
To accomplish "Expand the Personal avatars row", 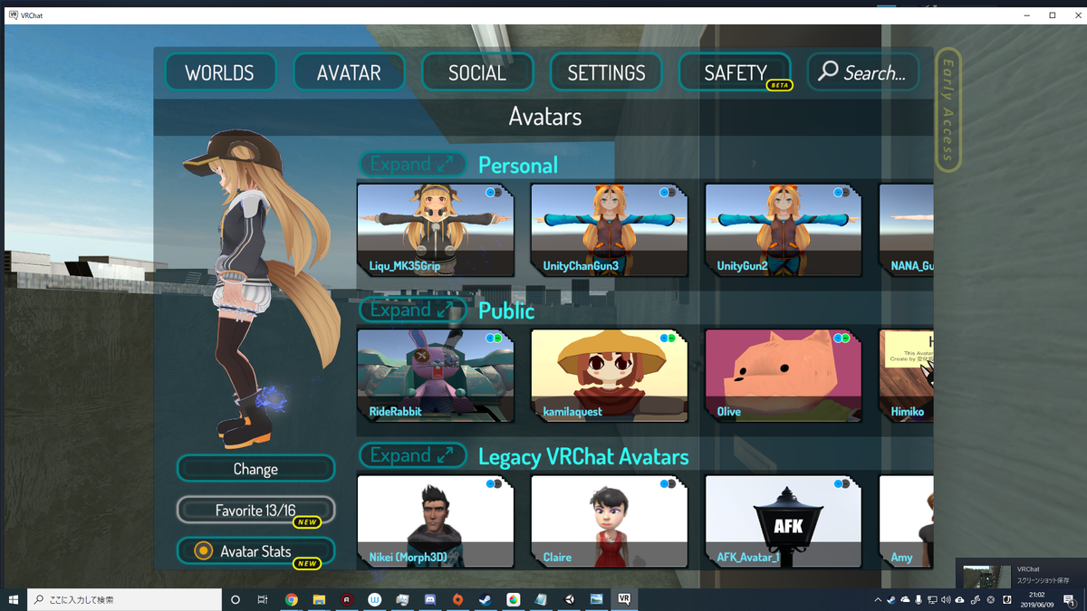I will [412, 164].
